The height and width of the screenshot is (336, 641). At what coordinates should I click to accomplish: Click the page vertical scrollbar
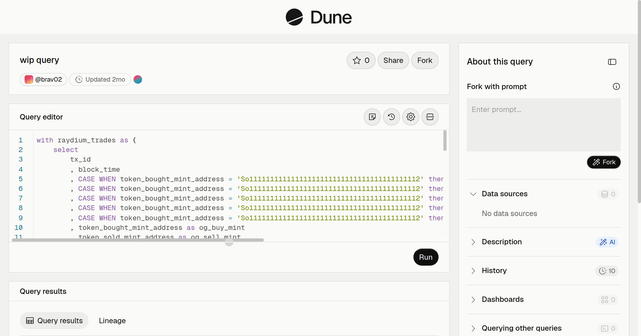pos(639,101)
